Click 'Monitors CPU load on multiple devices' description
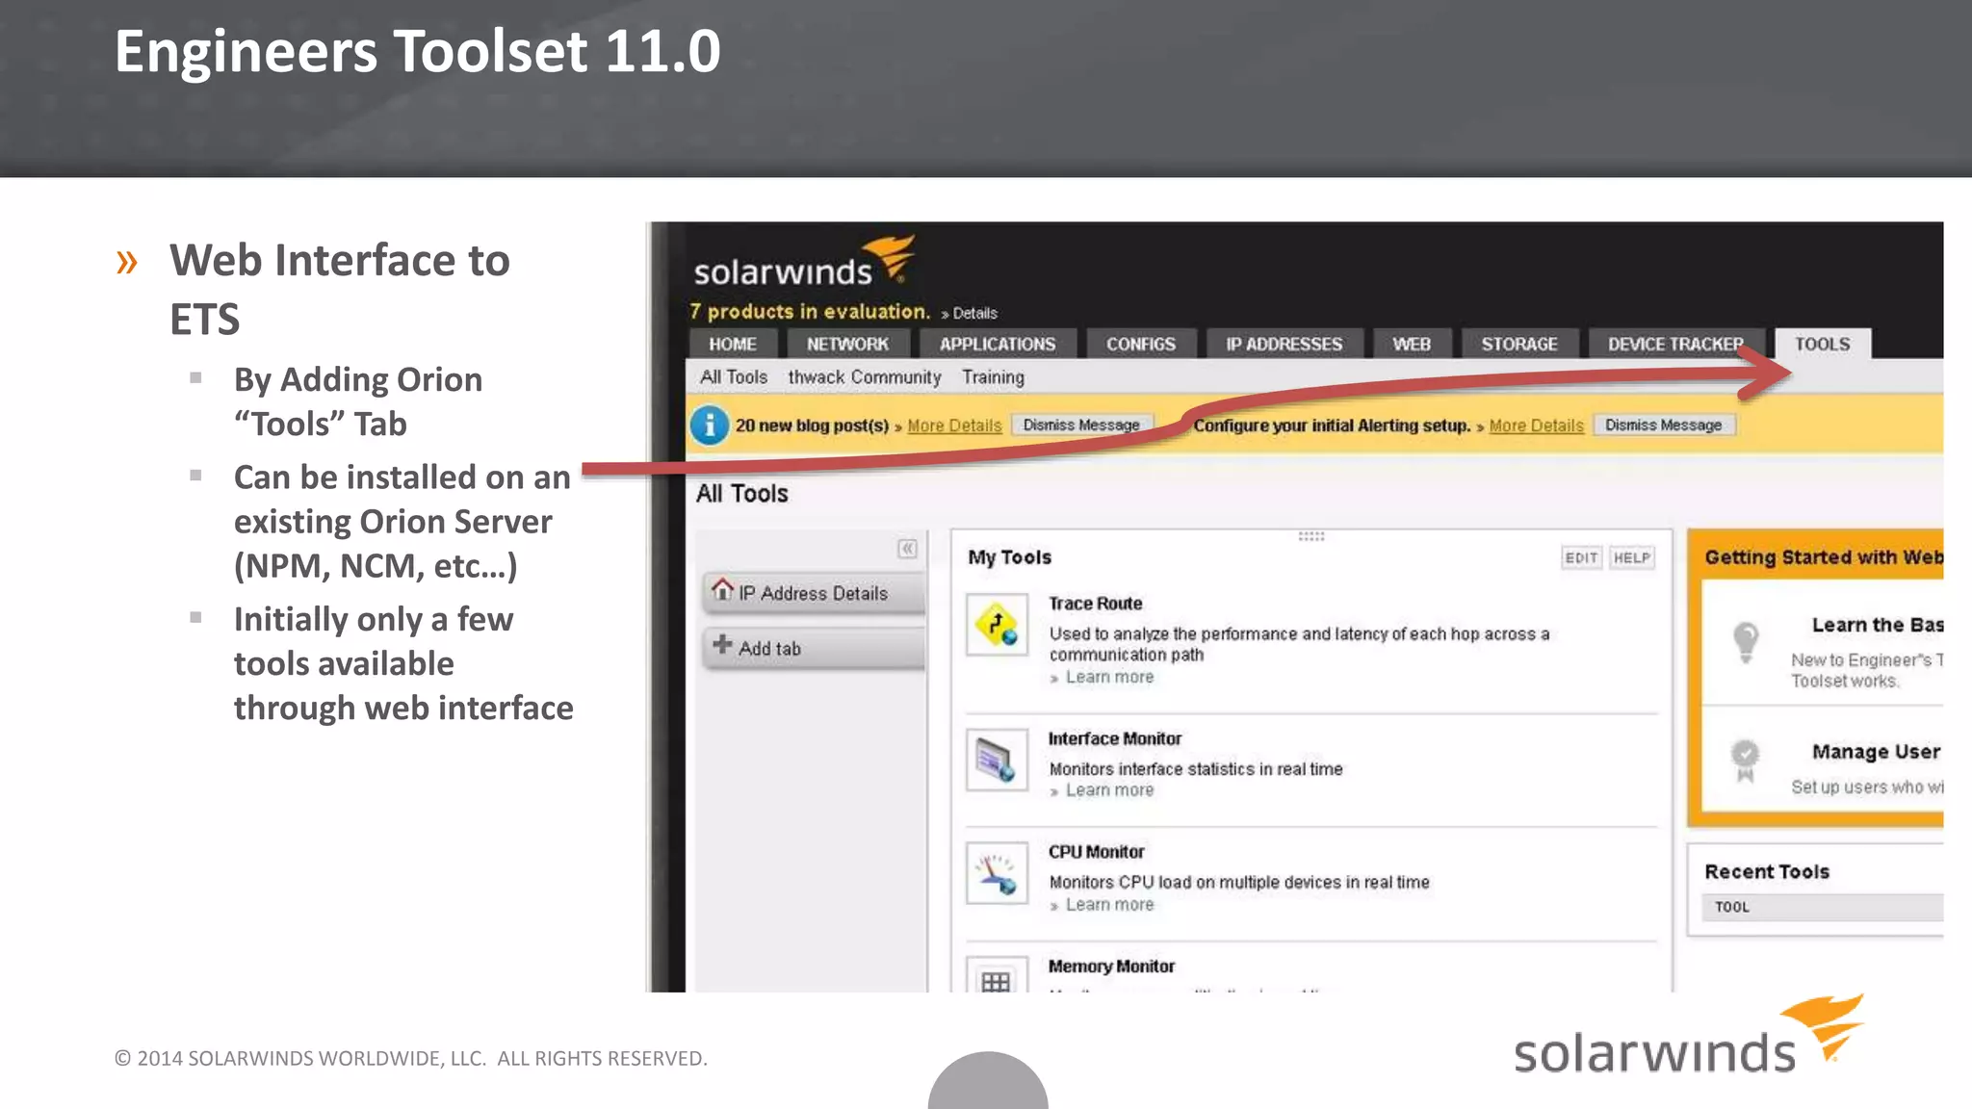Viewport: 1972px width, 1109px height. (1239, 882)
